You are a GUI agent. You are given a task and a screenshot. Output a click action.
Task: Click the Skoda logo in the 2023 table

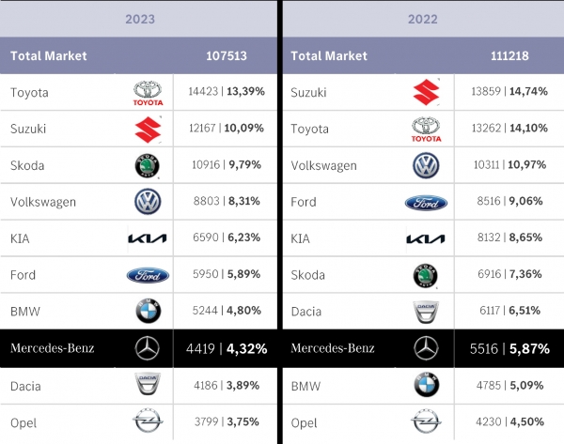[x=148, y=166]
